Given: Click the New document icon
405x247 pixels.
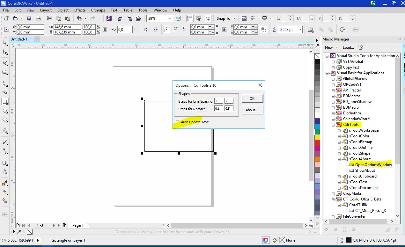Looking at the screenshot, I should [x=6, y=18].
